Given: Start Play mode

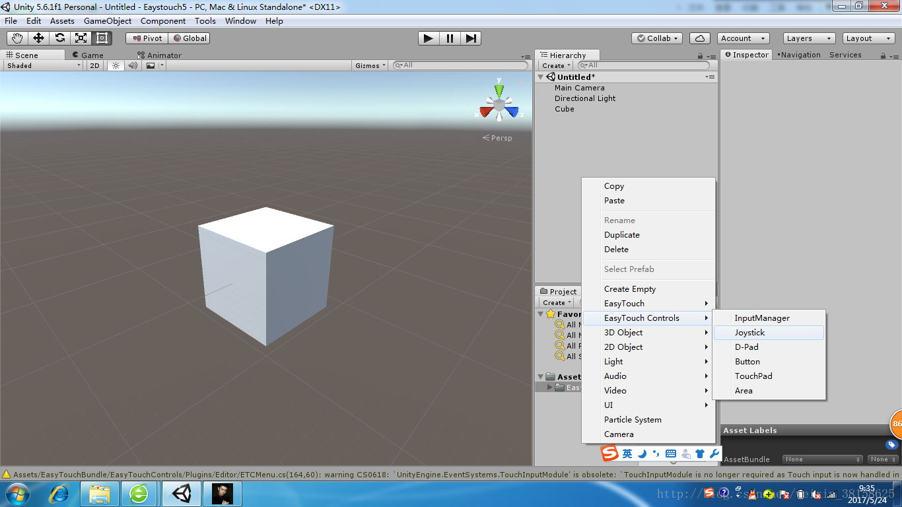Looking at the screenshot, I should 429,38.
